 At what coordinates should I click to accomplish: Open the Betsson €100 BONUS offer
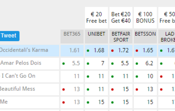[x=145, y=18]
